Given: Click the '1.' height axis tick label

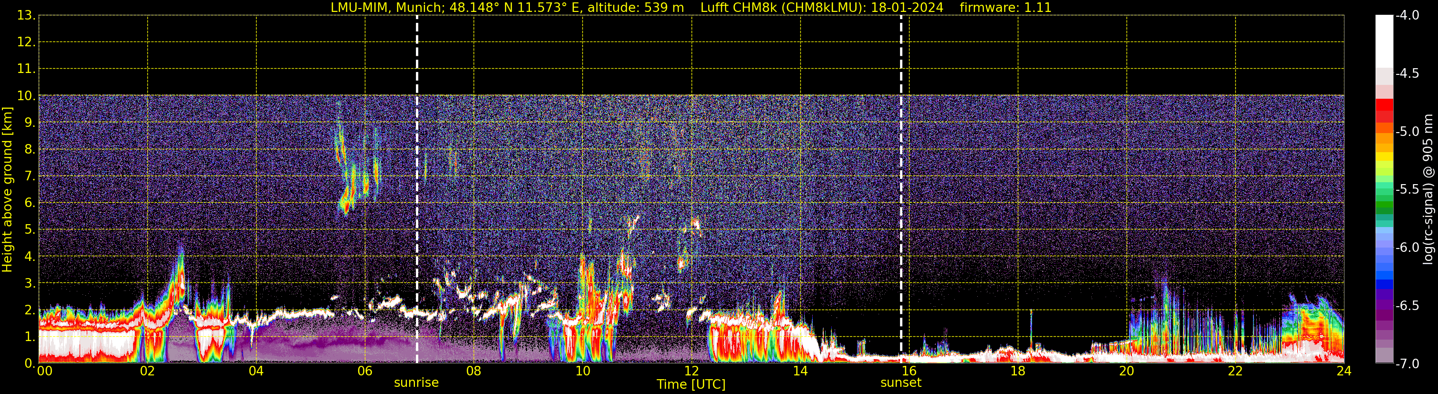Looking at the screenshot, I should coord(30,336).
